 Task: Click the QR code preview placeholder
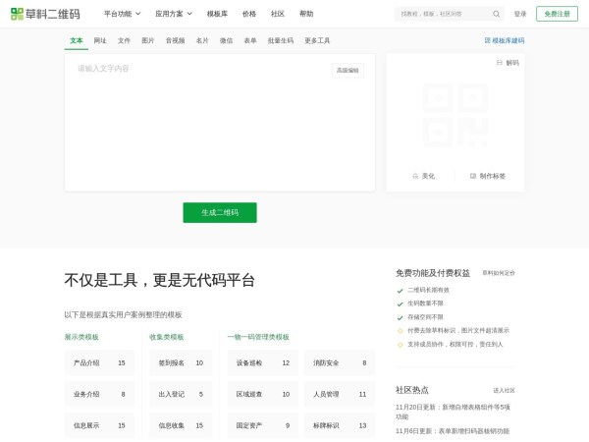[455, 114]
